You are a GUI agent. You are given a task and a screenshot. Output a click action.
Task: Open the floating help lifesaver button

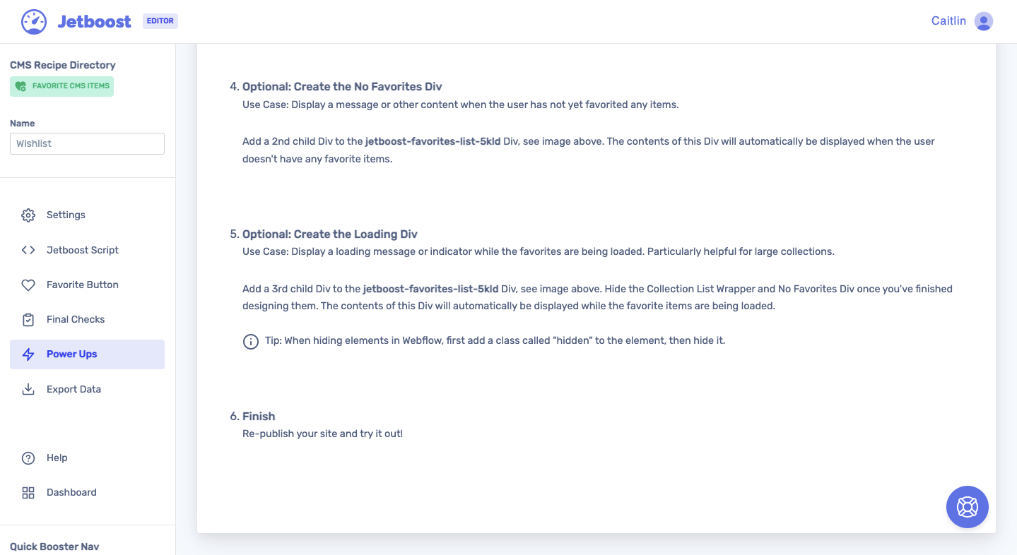[x=967, y=507]
